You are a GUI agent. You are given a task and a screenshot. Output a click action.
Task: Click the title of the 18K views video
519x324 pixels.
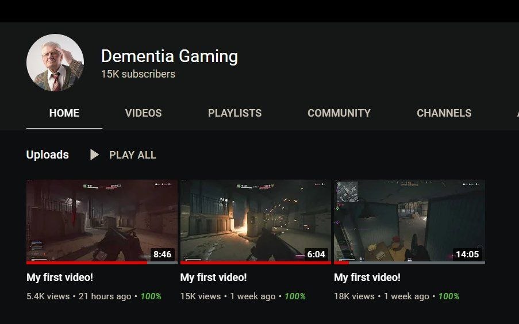tap(367, 277)
